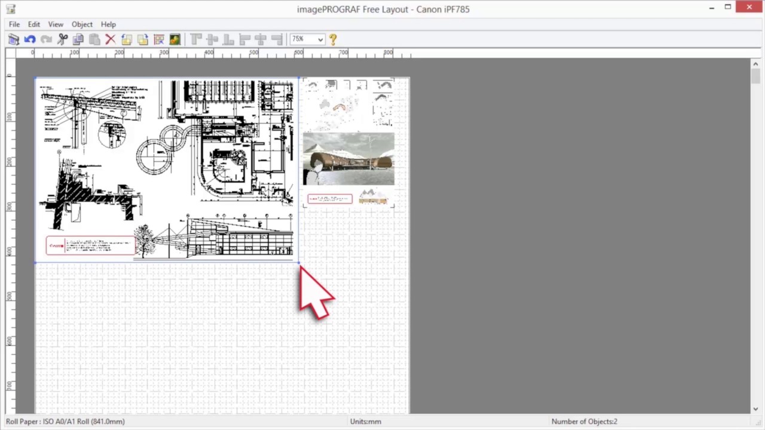Click the application icon in title bar
Screen dimensions: 765x430
pyautogui.click(x=10, y=8)
